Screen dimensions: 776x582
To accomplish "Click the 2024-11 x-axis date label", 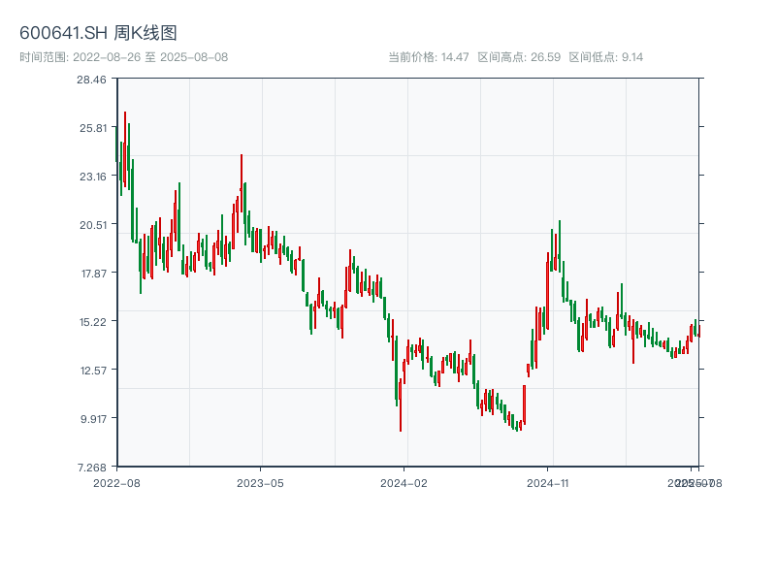I will 548,482.
